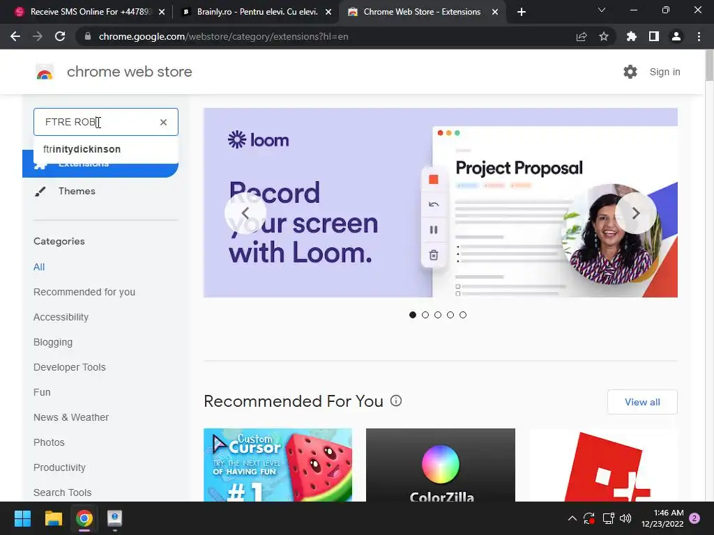Open volume control in system tray
The width and height of the screenshot is (714, 535).
pos(625,518)
